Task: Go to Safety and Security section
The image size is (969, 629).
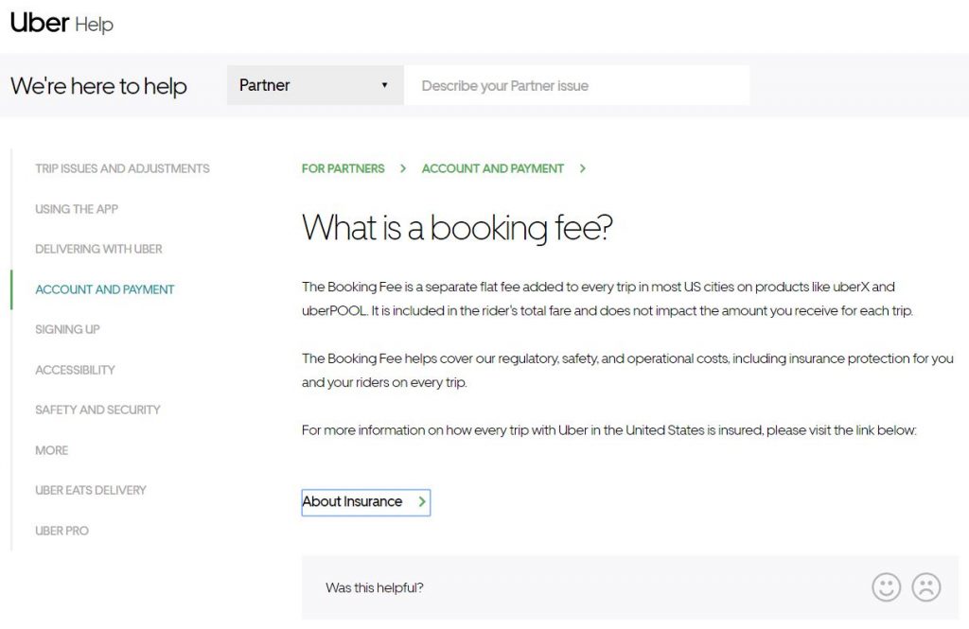Action: pyautogui.click(x=97, y=410)
